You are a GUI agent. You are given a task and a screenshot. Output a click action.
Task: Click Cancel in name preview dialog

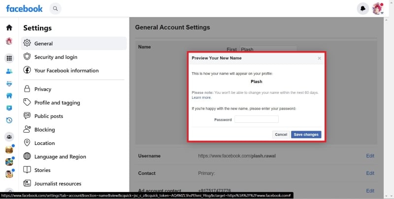(x=281, y=135)
